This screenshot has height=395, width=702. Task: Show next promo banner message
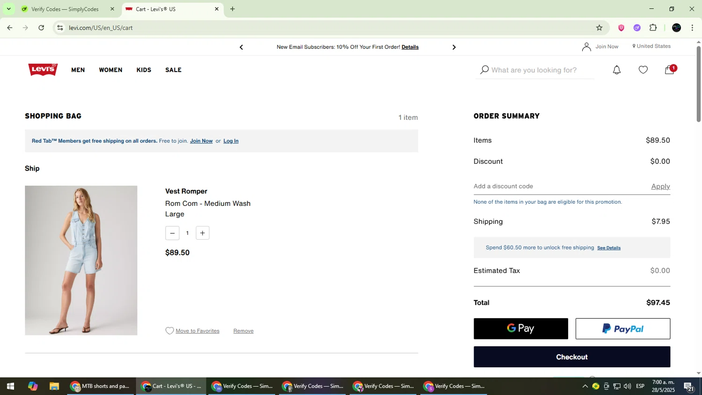[453, 47]
